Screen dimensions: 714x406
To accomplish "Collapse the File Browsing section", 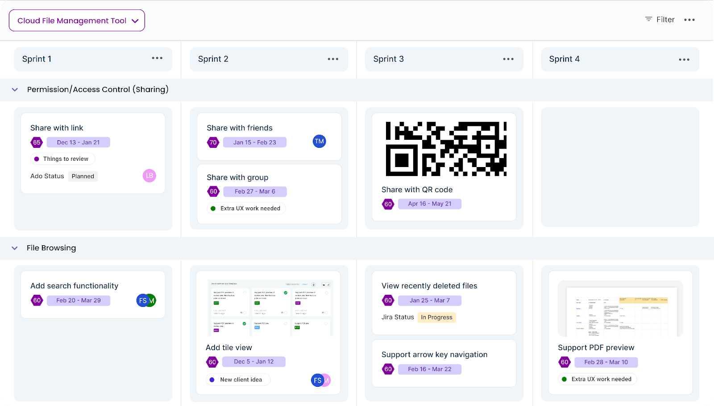I will tap(15, 248).
